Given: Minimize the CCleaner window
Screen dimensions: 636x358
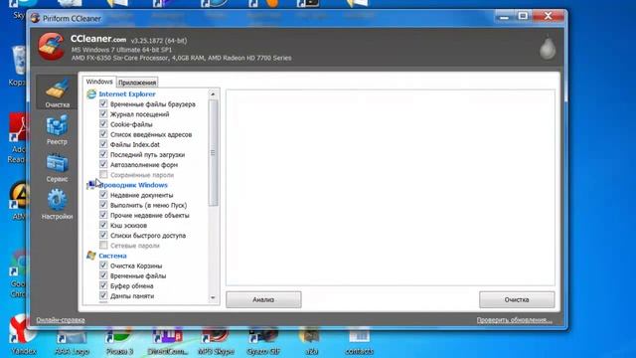Looking at the screenshot, I should pos(504,17).
